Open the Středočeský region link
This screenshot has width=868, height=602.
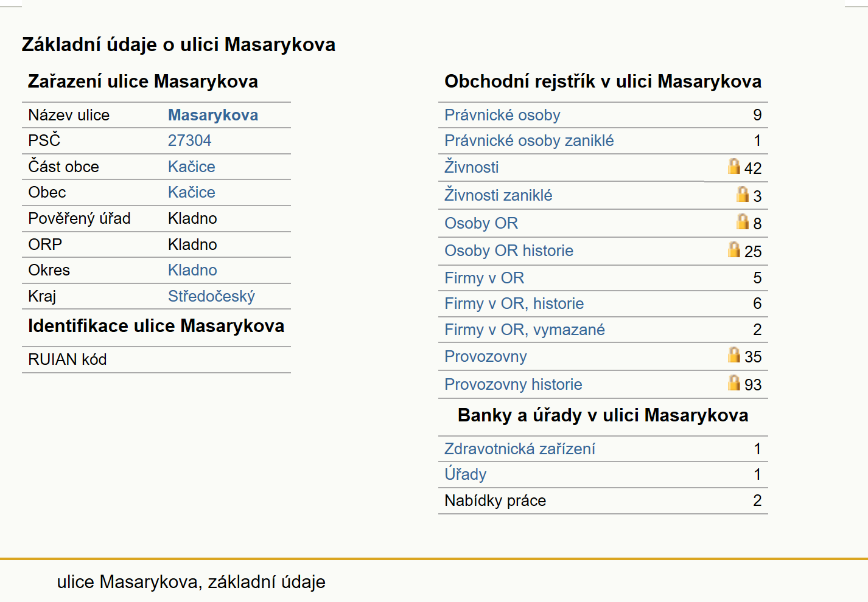point(211,296)
